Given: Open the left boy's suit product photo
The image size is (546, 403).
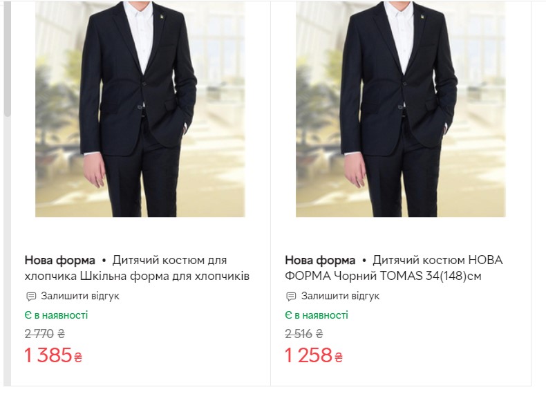Looking at the screenshot, I should (140, 111).
